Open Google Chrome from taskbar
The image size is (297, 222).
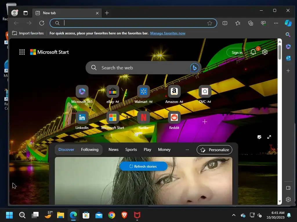[112, 215]
